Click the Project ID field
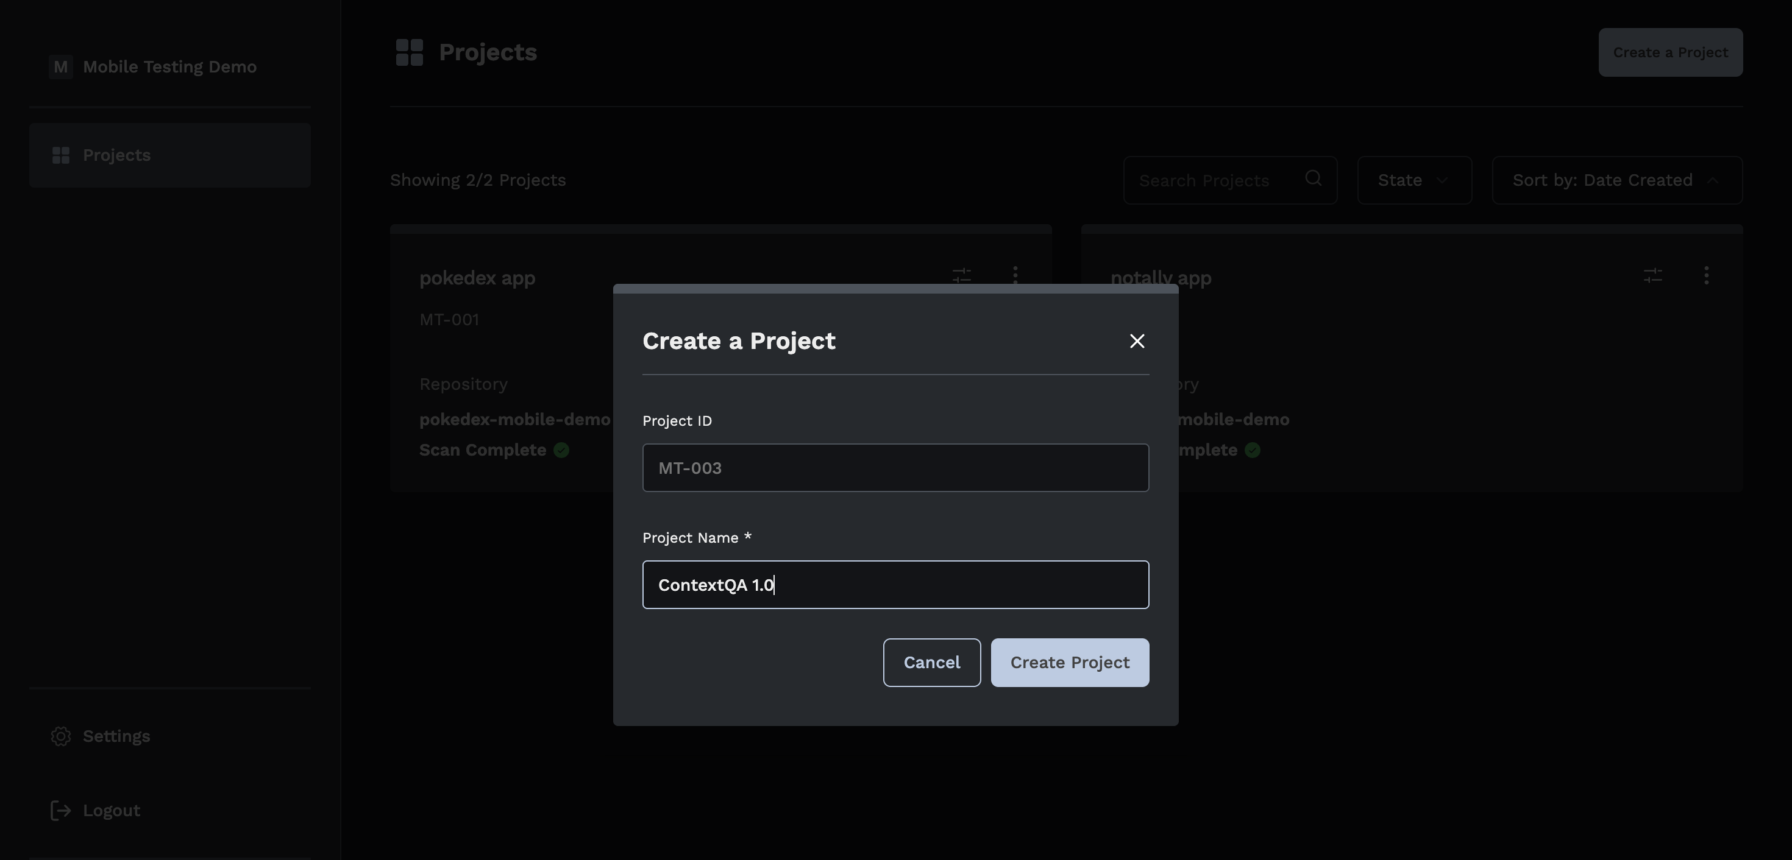This screenshot has width=1792, height=860. (895, 468)
